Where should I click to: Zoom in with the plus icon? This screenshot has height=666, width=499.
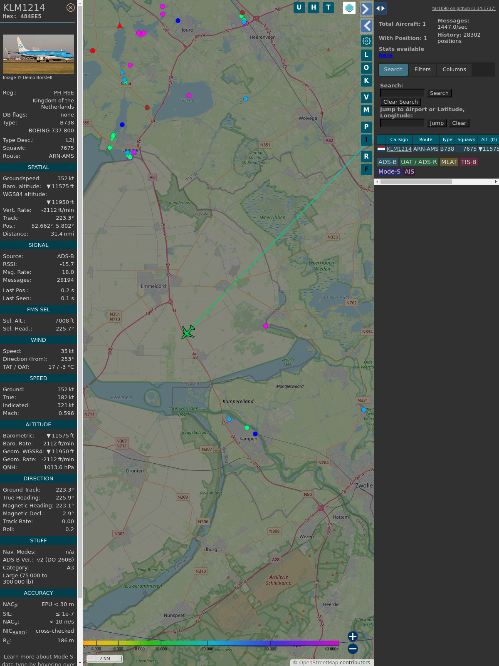353,636
